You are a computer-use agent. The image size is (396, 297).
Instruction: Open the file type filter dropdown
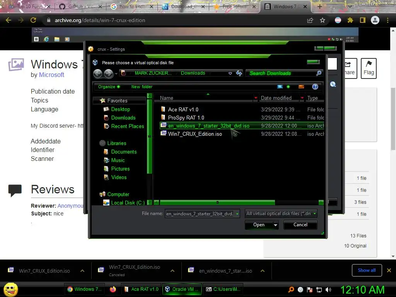[x=315, y=213]
